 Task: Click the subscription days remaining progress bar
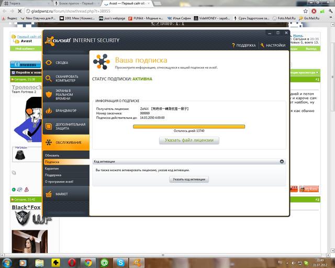[189, 127]
